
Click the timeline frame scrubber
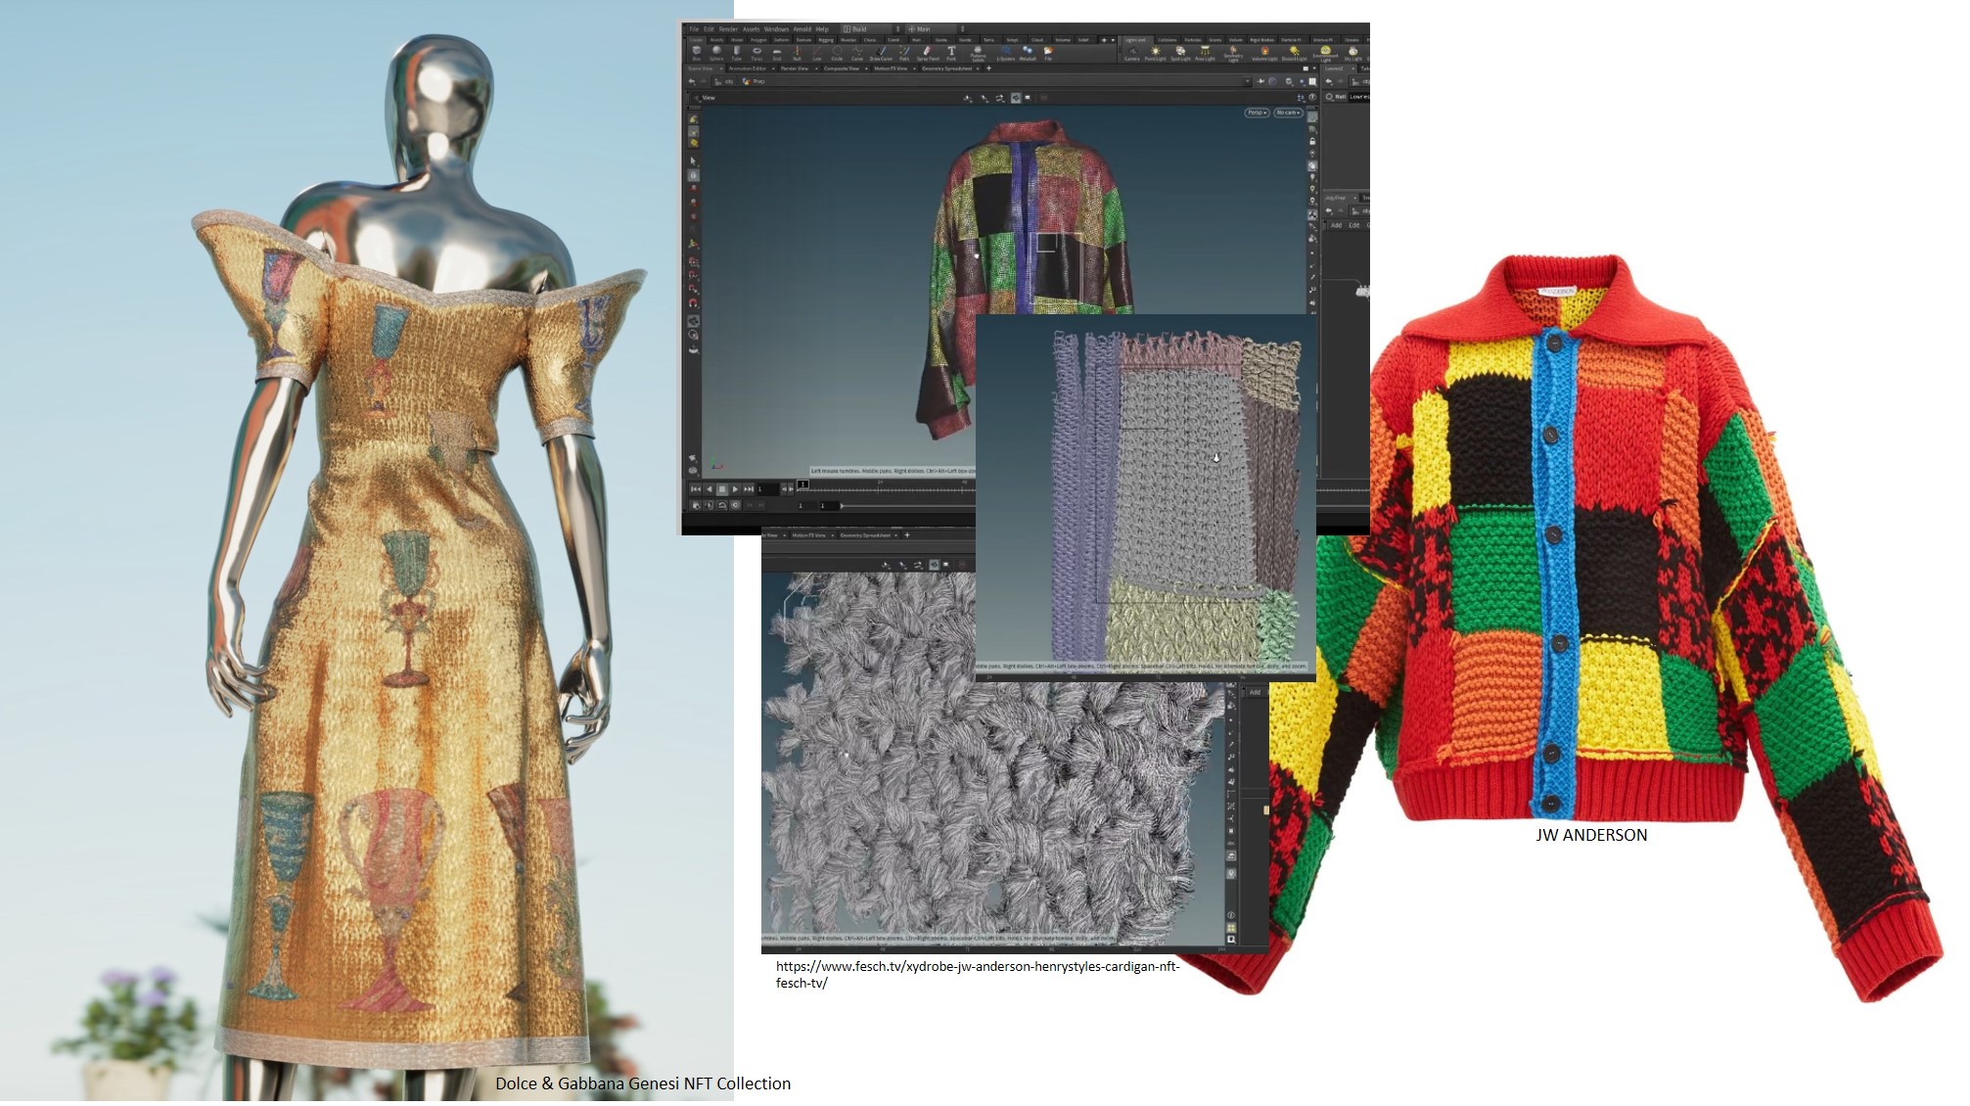(802, 484)
